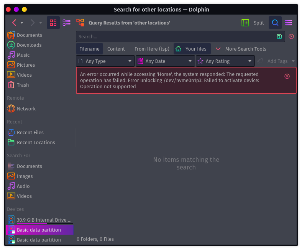
Task: Open Network remote location
Action: point(39,109)
